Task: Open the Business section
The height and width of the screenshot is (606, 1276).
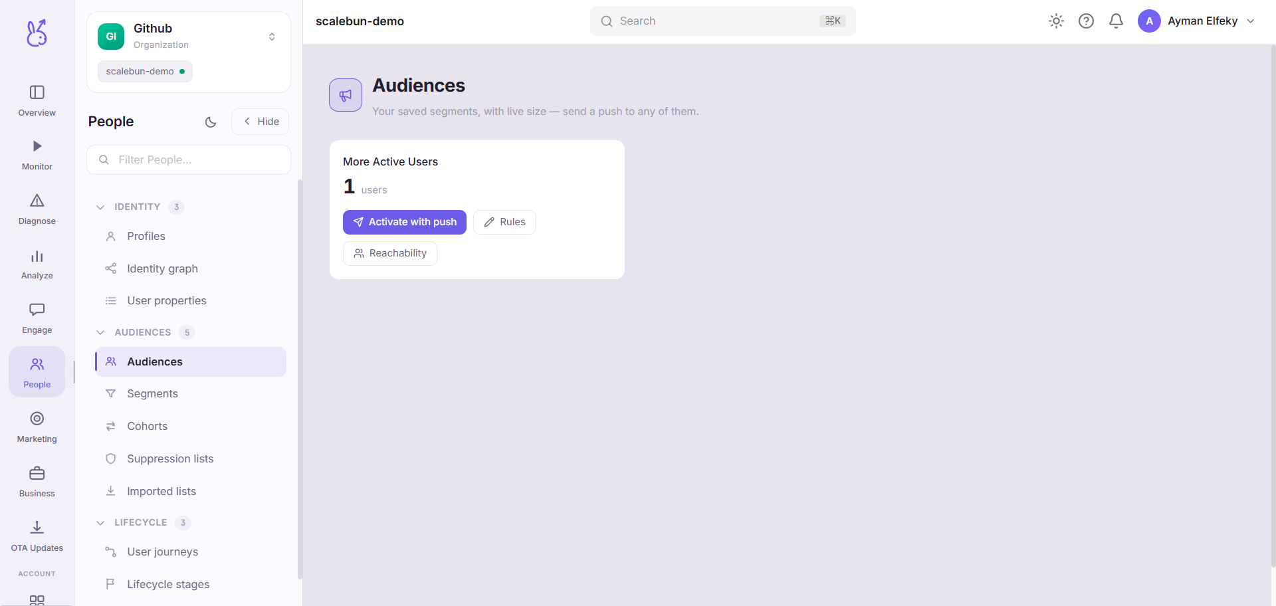Action: click(x=37, y=482)
